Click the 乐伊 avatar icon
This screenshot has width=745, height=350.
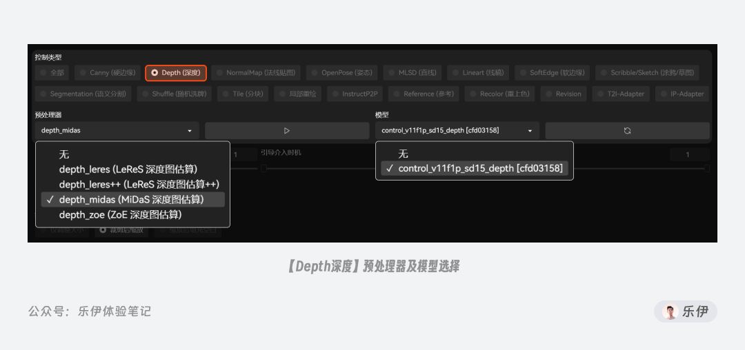[670, 311]
